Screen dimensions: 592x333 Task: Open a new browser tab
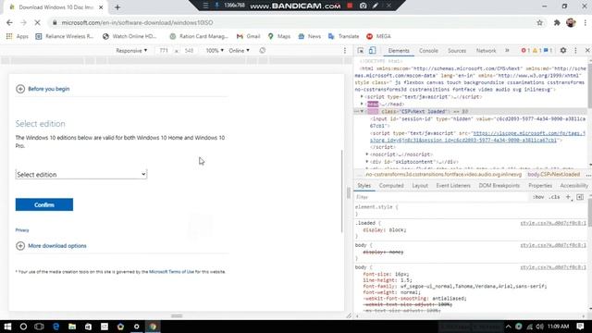(x=117, y=7)
